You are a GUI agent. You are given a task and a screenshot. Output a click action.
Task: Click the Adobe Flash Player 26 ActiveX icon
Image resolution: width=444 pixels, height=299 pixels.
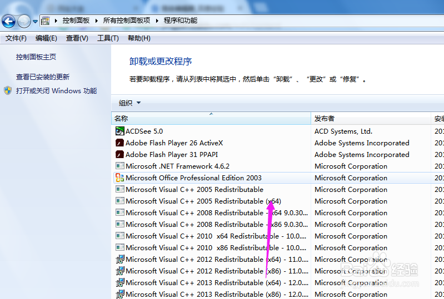[x=120, y=143]
